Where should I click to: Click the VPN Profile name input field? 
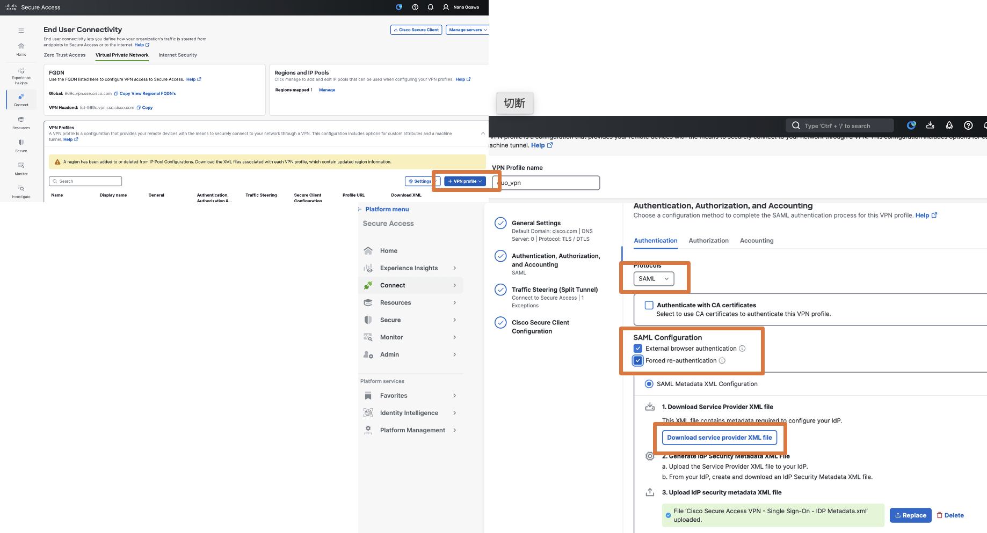[x=546, y=183]
